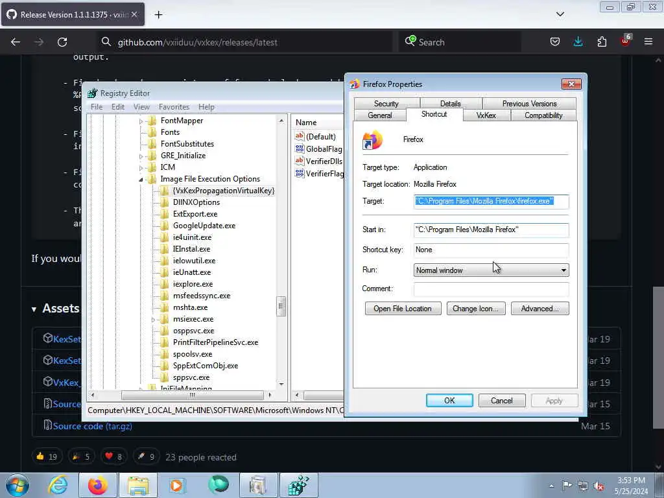Image resolution: width=664 pixels, height=498 pixels.
Task: Expand the FontMapper registry key
Action: [141, 121]
